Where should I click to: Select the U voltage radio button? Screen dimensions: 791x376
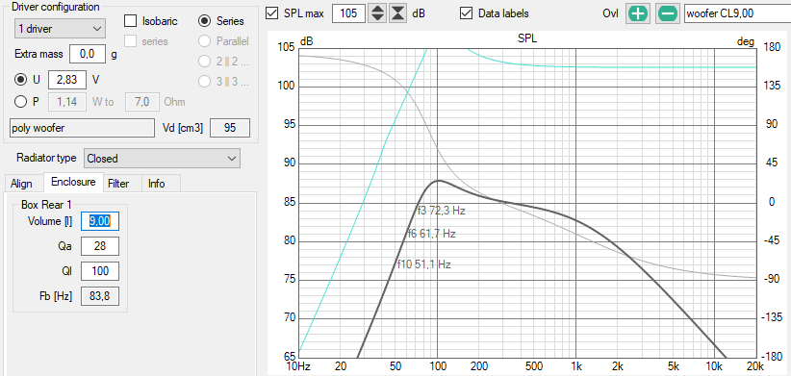[20, 79]
